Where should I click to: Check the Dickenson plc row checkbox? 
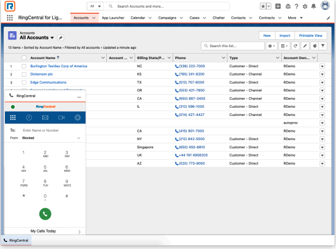point(24,74)
